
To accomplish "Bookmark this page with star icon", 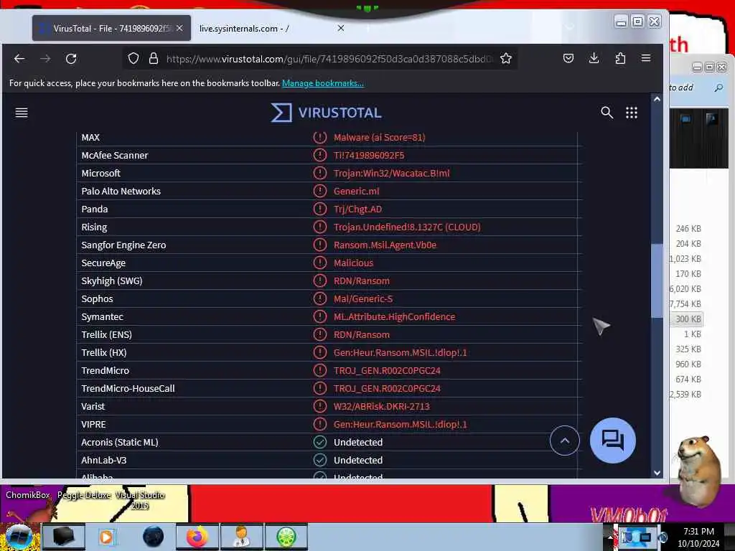I will click(x=506, y=59).
